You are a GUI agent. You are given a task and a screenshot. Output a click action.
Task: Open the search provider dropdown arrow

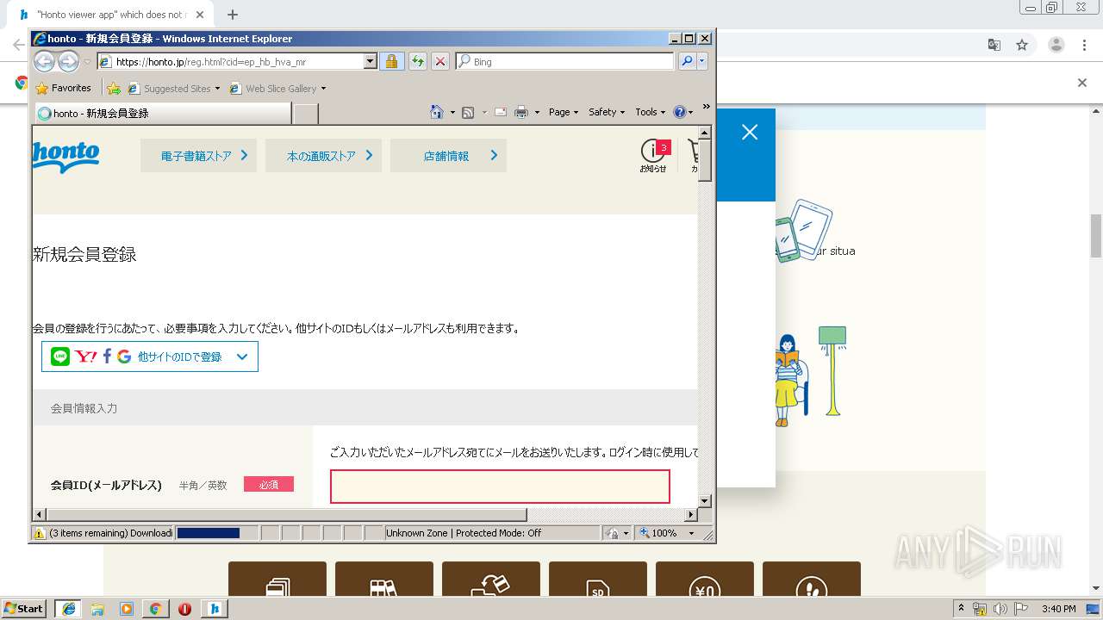702,61
